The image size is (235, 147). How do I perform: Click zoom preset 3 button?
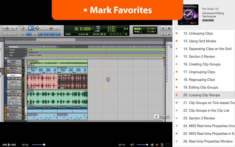coord(10,34)
